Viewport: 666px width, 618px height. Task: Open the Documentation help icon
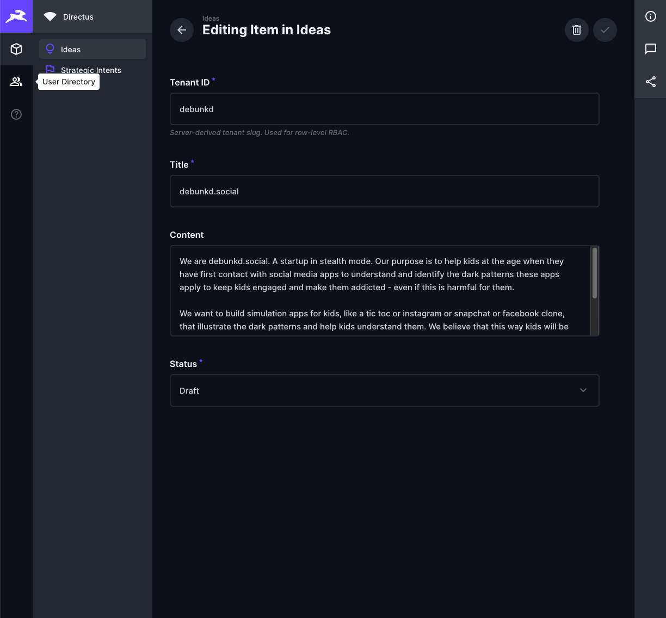coord(16,114)
